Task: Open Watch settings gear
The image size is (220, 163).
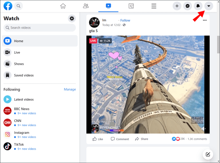Action: [72, 18]
